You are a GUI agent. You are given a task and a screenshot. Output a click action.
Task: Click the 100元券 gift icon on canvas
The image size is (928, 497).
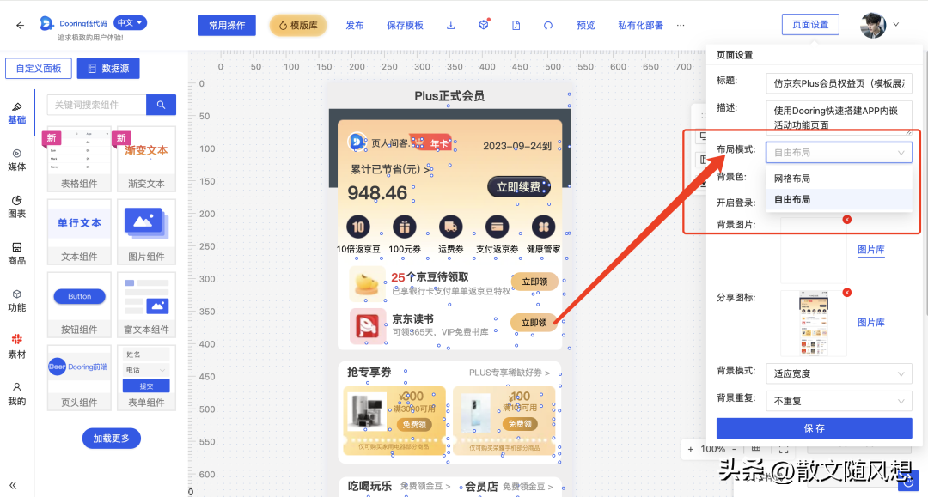[404, 227]
